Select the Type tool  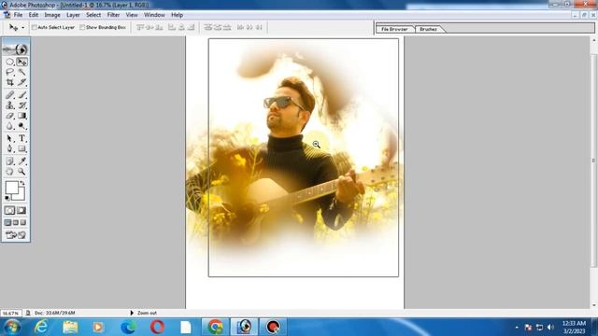coord(21,138)
